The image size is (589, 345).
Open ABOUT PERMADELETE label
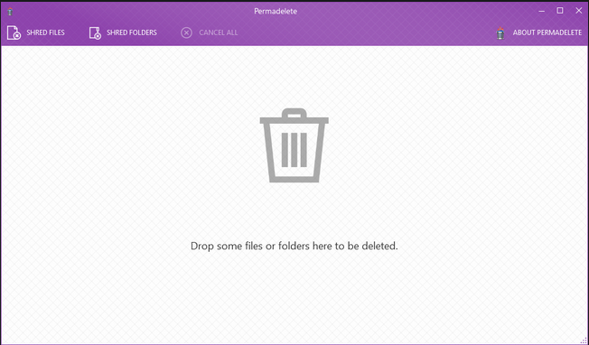[547, 33]
